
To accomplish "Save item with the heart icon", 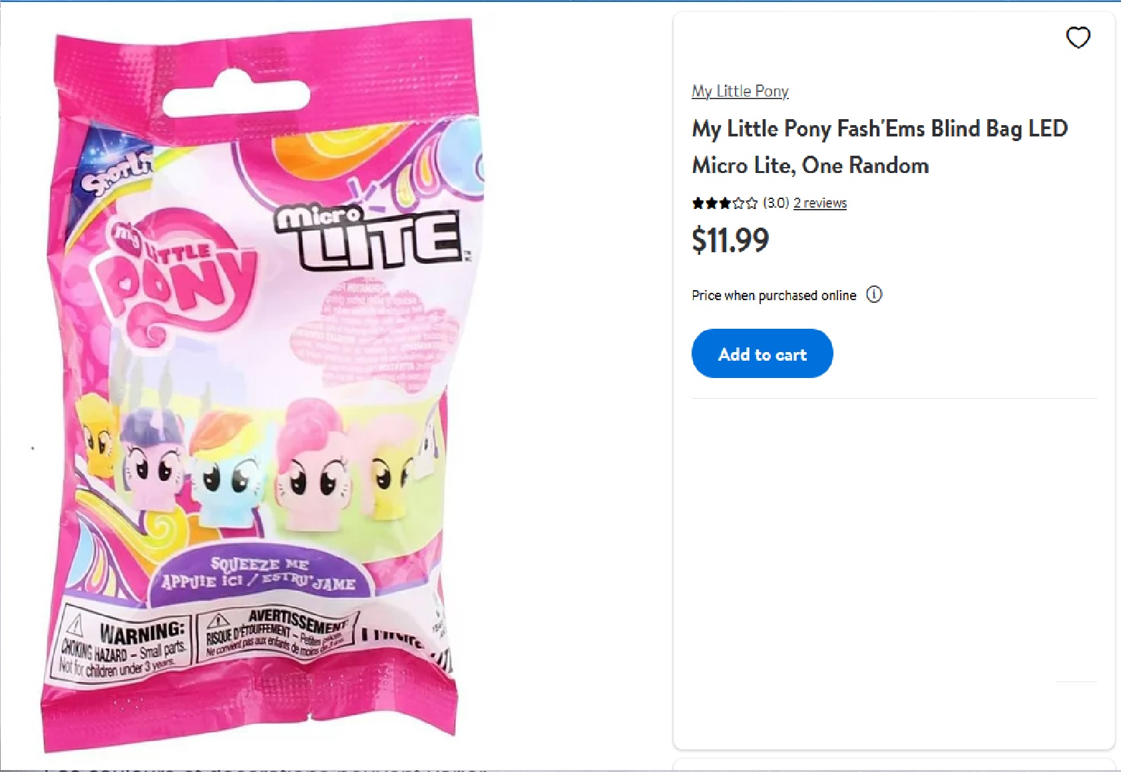I will tap(1078, 38).
